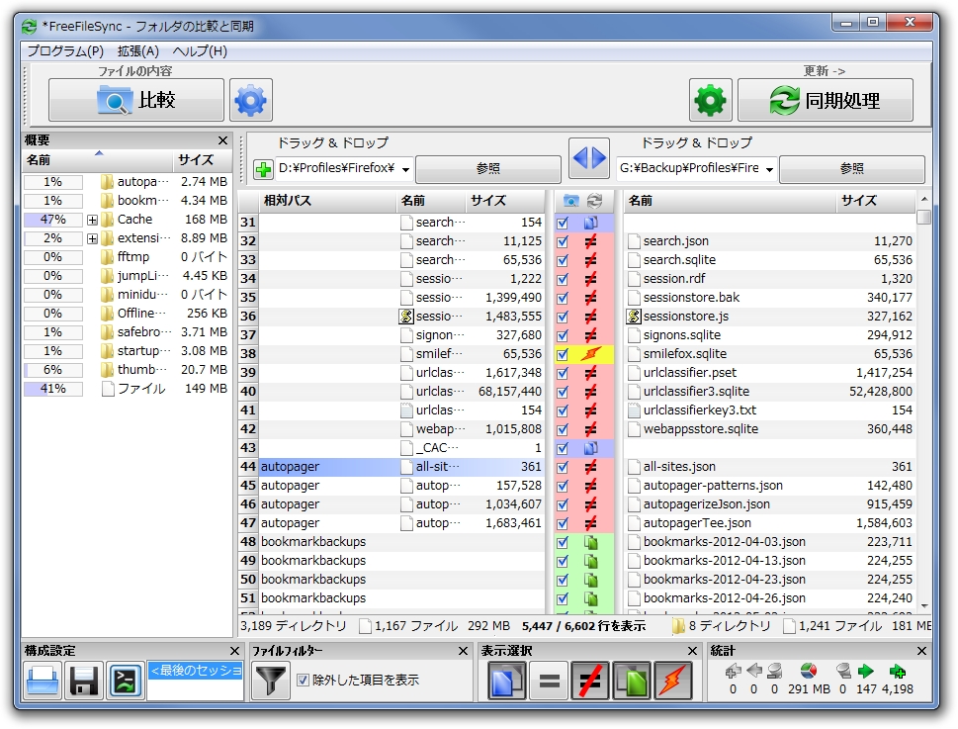Screen dimensions: 958x729
Task: Click the swap sides double-arrow icon
Action: [x=589, y=157]
